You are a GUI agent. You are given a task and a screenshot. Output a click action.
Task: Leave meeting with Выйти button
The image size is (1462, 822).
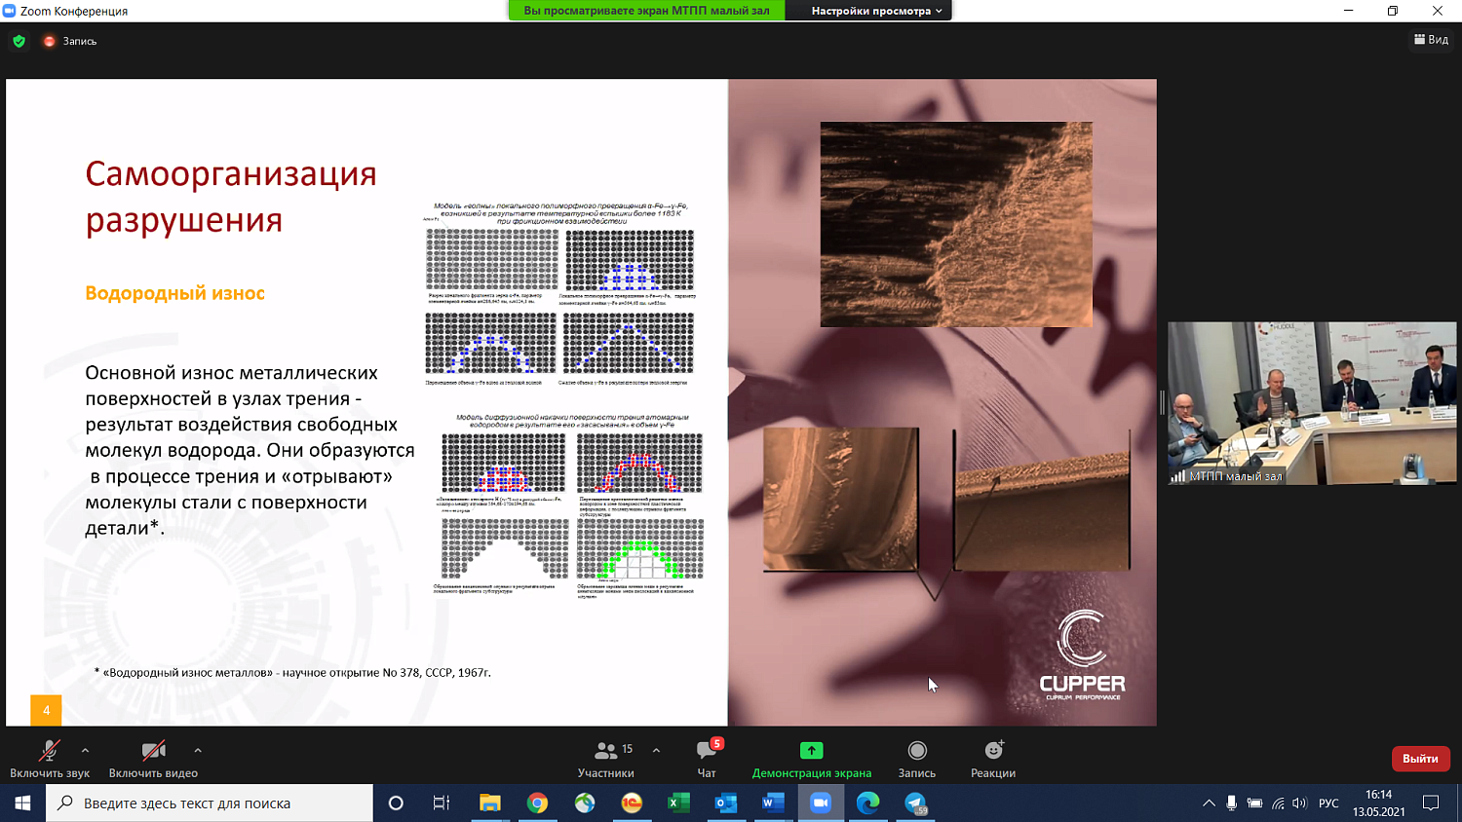click(1420, 759)
